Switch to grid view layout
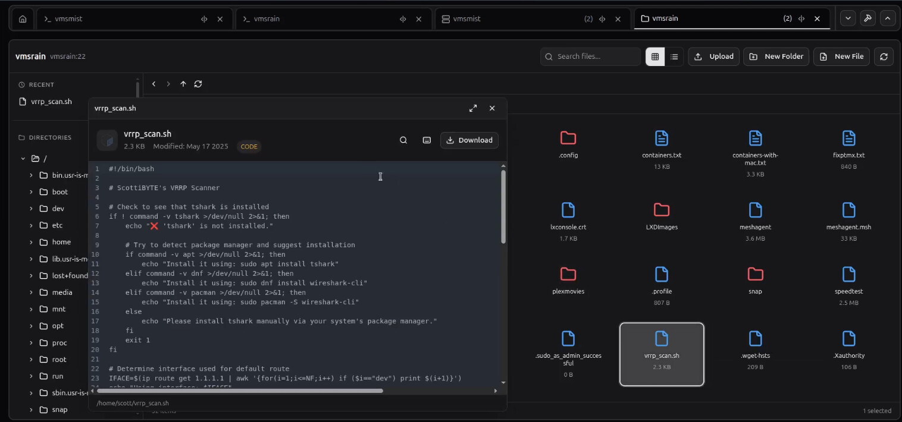Viewport: 902px width, 422px height. [x=655, y=56]
